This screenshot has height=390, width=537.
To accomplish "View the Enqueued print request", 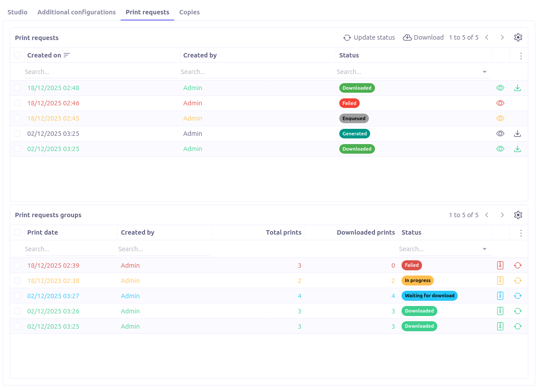I will click(500, 118).
